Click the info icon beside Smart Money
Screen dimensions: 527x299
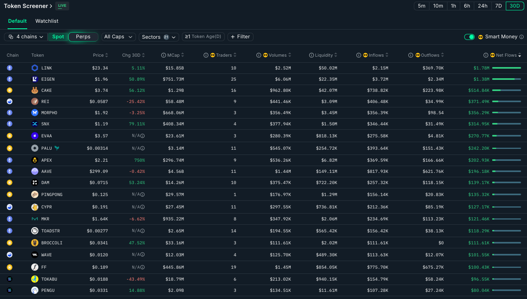point(521,37)
